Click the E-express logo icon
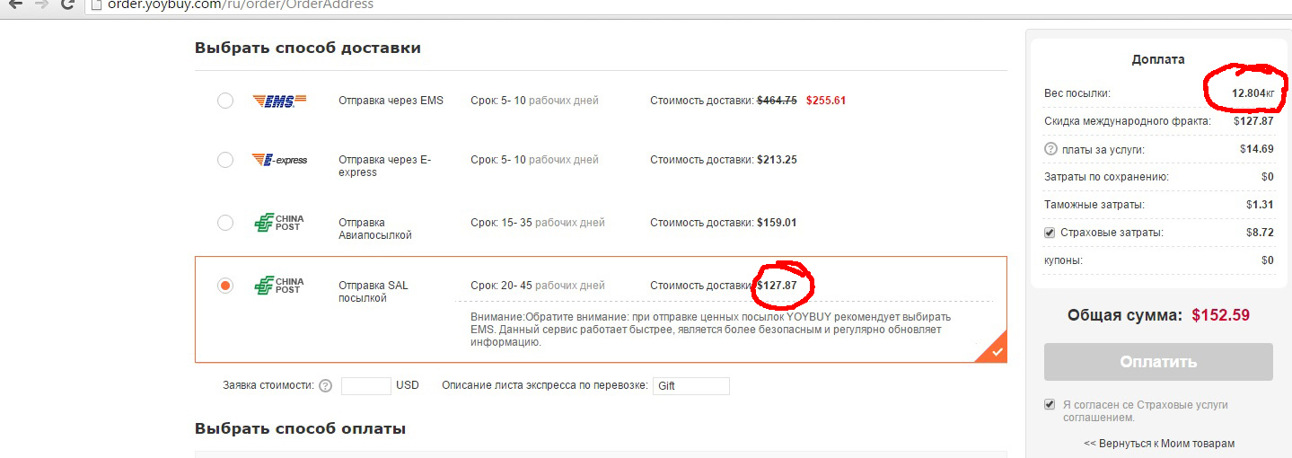 pos(279,160)
